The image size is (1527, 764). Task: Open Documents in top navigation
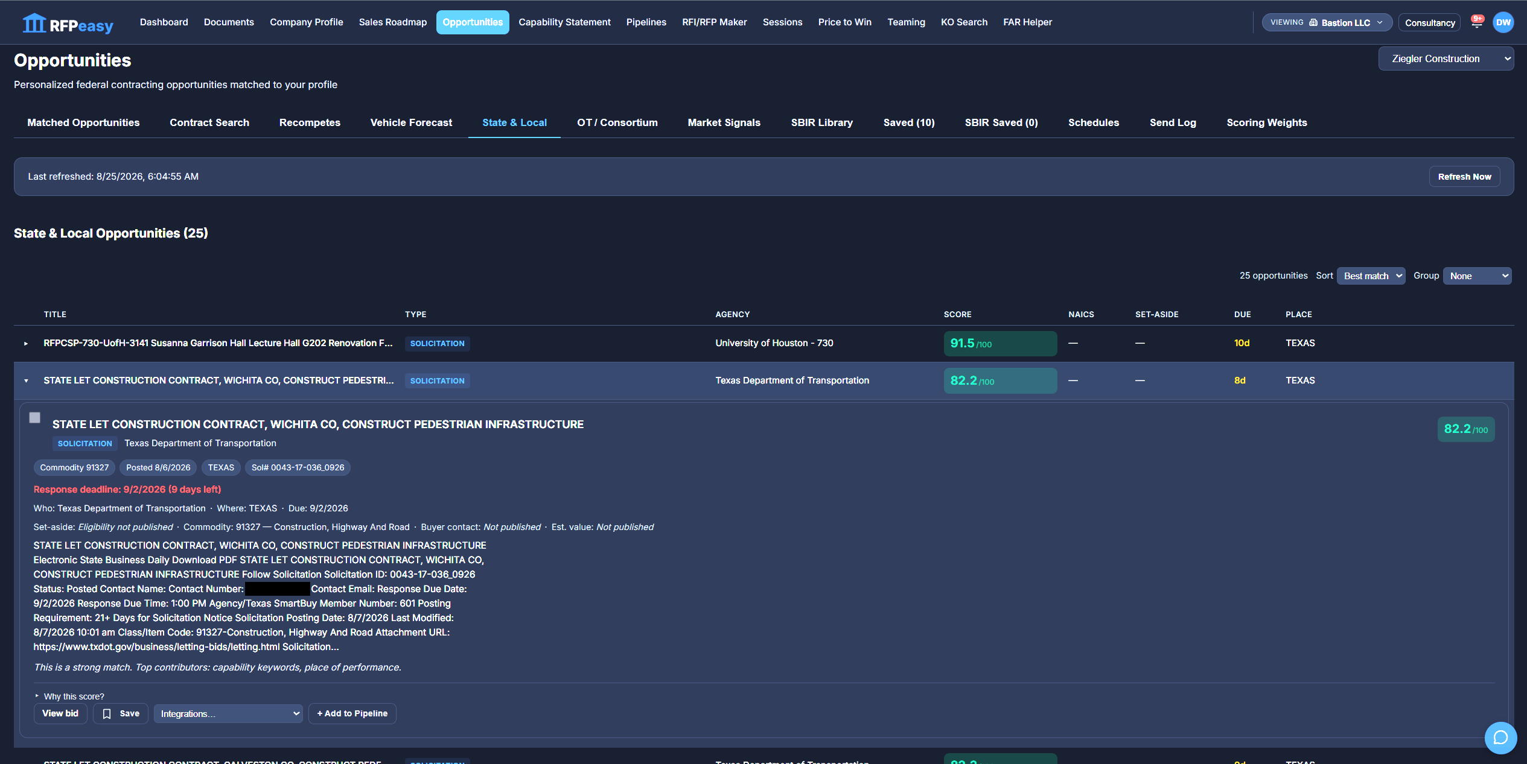pyautogui.click(x=229, y=22)
